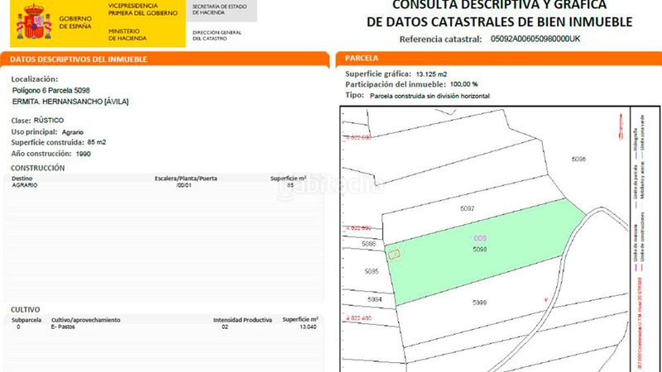Click 'Polígono 6 Parcela 5098' location line
The height and width of the screenshot is (372, 662).
click(51, 90)
